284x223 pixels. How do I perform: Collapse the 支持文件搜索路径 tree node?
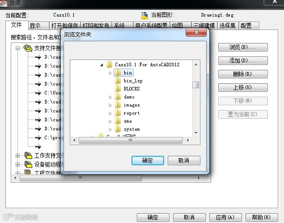pyautogui.click(x=17, y=48)
